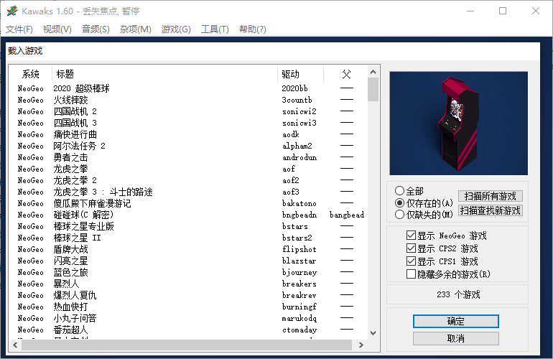Open the 游戏(G) menu
This screenshot has width=553, height=359.
[176, 29]
